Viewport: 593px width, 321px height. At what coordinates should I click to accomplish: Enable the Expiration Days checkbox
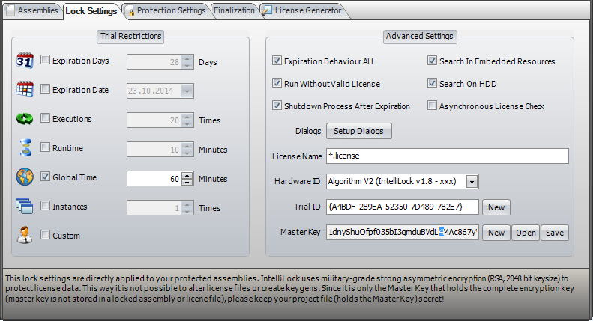click(x=45, y=61)
